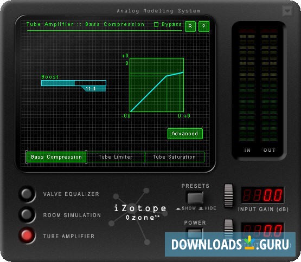The width and height of the screenshot is (301, 262).
Task: Enable the Bypass checkbox
Action: tap(156, 24)
